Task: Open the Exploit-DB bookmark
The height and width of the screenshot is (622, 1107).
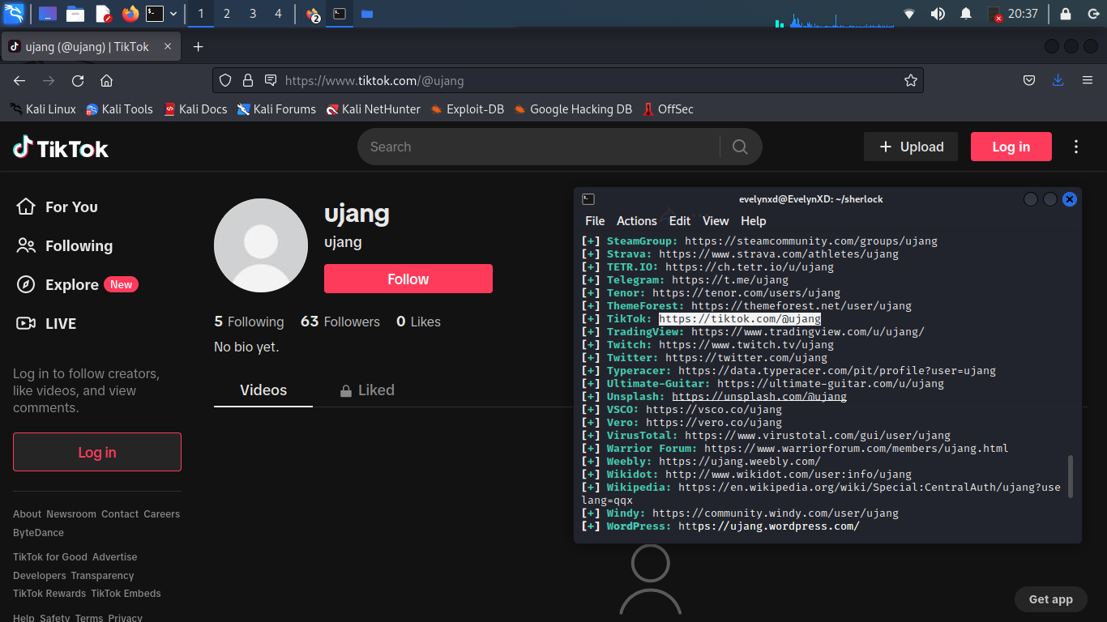Action: (467, 109)
